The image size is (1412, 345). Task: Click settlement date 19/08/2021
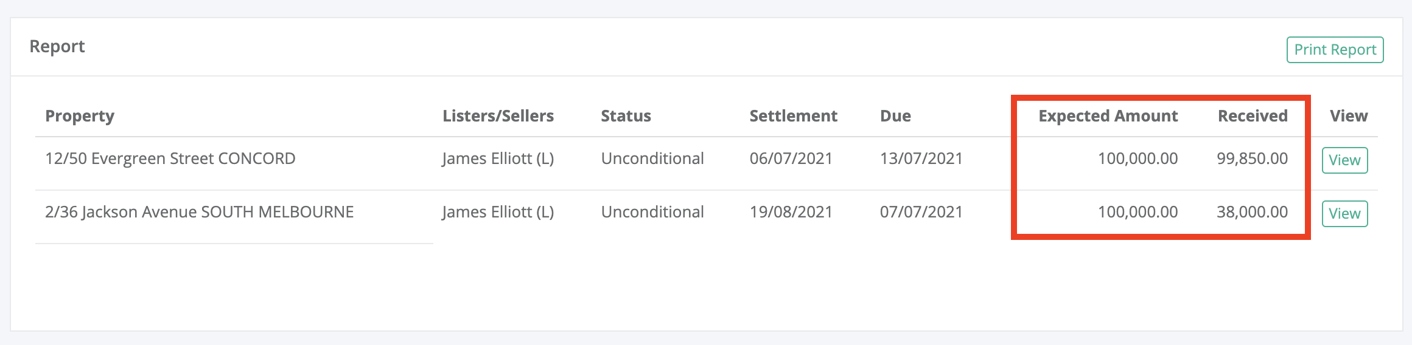tap(791, 212)
